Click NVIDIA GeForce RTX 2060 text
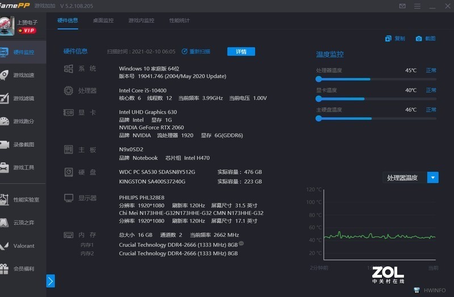 pyautogui.click(x=151, y=128)
